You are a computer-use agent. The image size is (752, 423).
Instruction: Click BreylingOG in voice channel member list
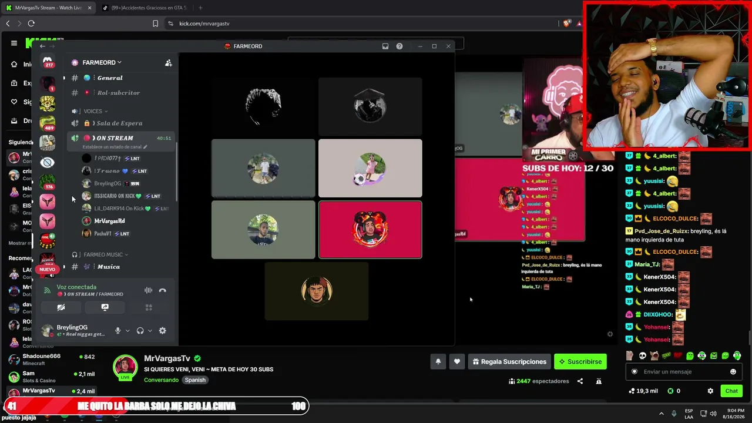108,183
